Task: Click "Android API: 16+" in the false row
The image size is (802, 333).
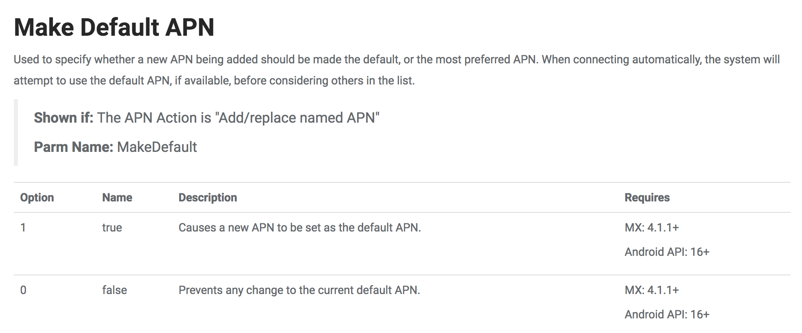Action: coord(667,314)
